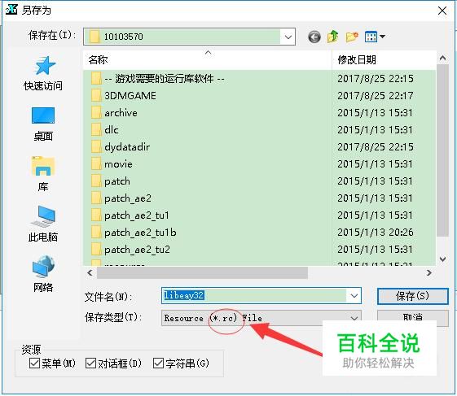
Task: Click the horizontal scrollbar right arrow
Action: tap(428, 272)
